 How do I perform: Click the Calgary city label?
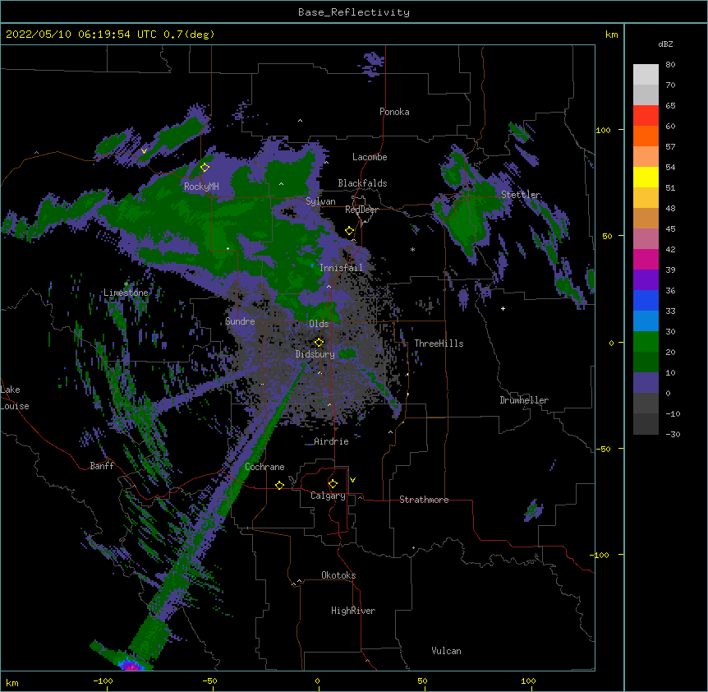pos(328,496)
